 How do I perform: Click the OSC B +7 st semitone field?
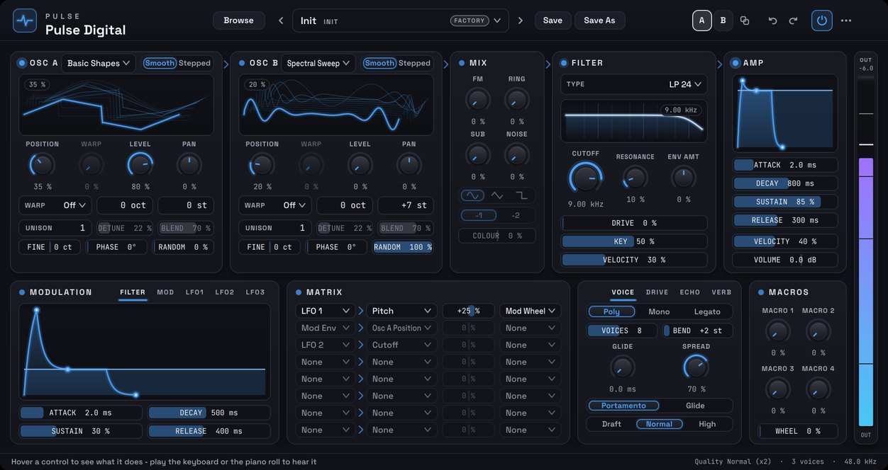point(406,205)
